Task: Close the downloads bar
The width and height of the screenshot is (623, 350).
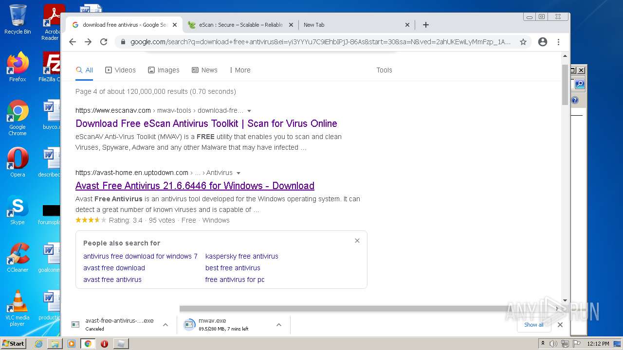Action: (x=560, y=325)
